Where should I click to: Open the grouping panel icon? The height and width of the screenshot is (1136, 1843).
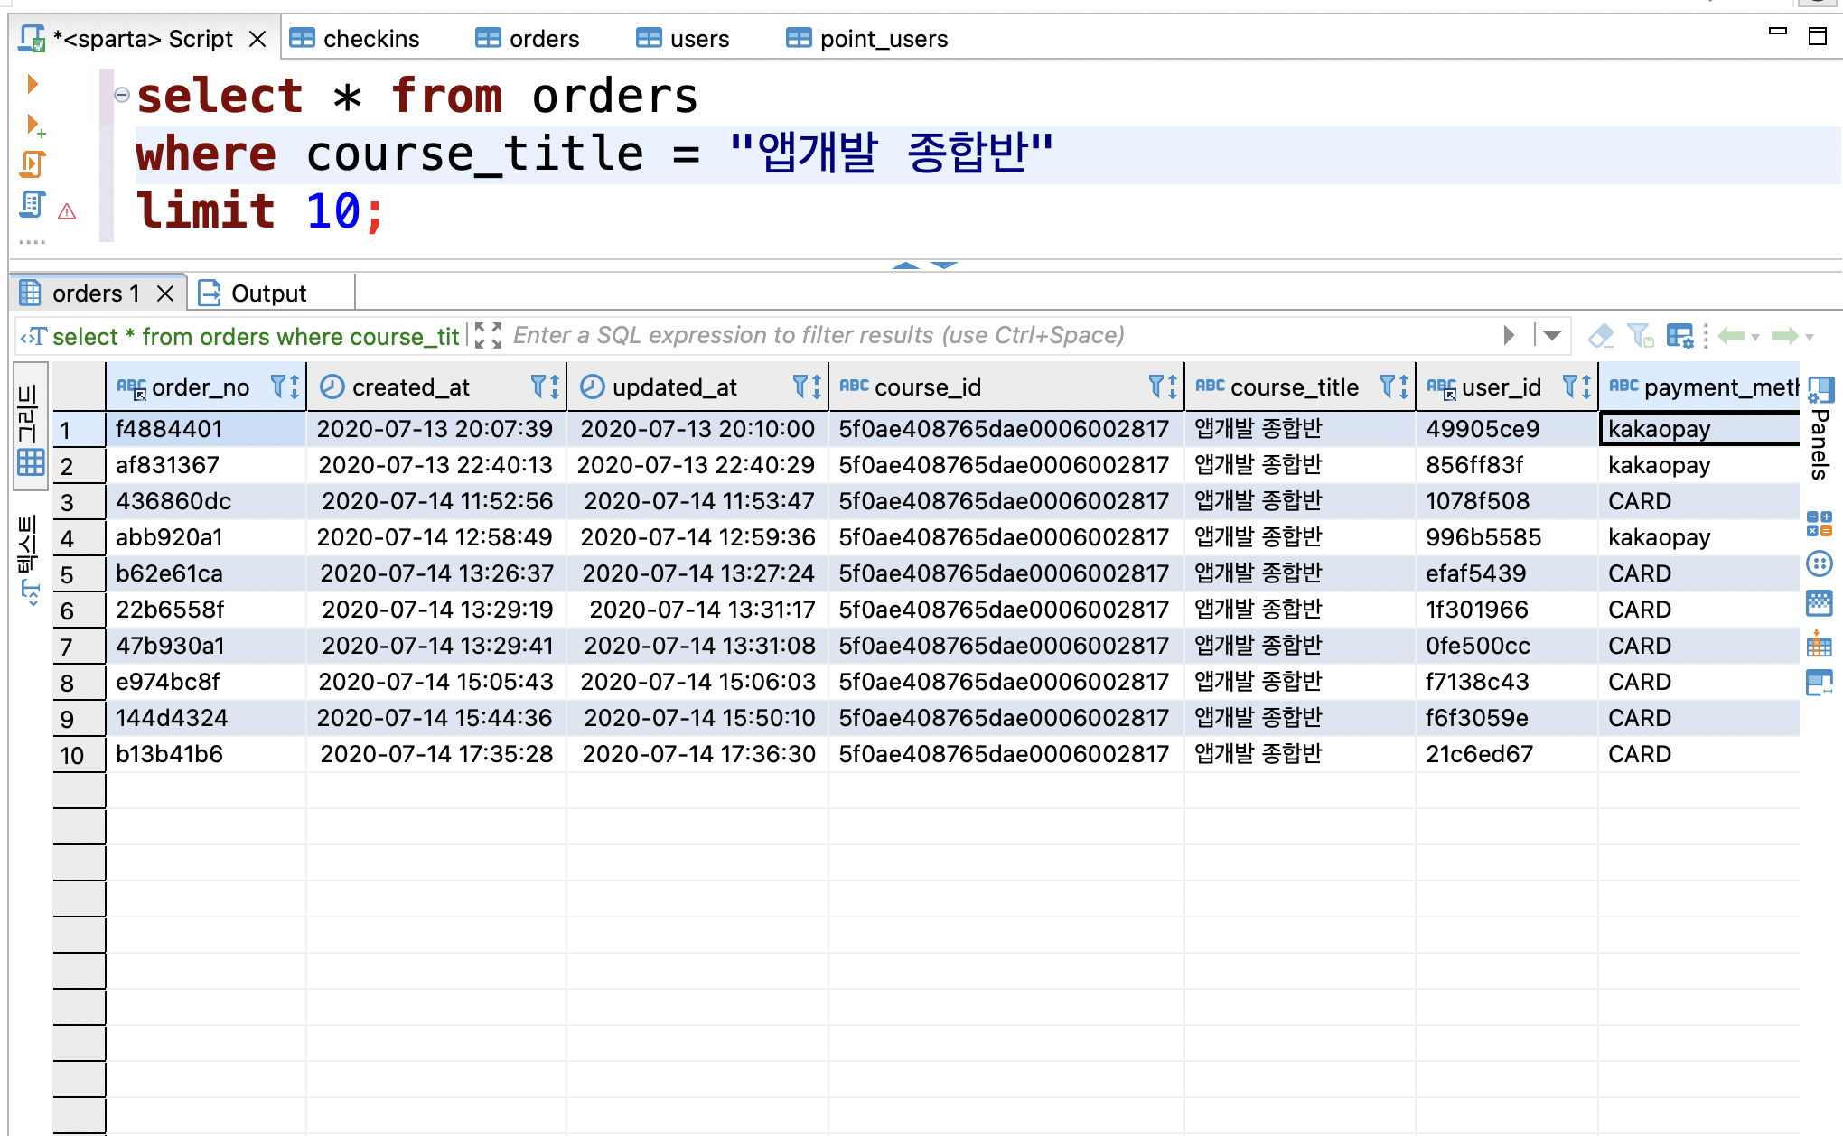tap(1820, 524)
